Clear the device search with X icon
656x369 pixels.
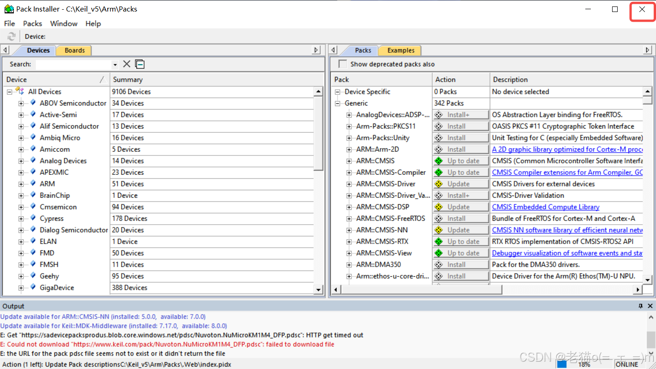pos(127,64)
